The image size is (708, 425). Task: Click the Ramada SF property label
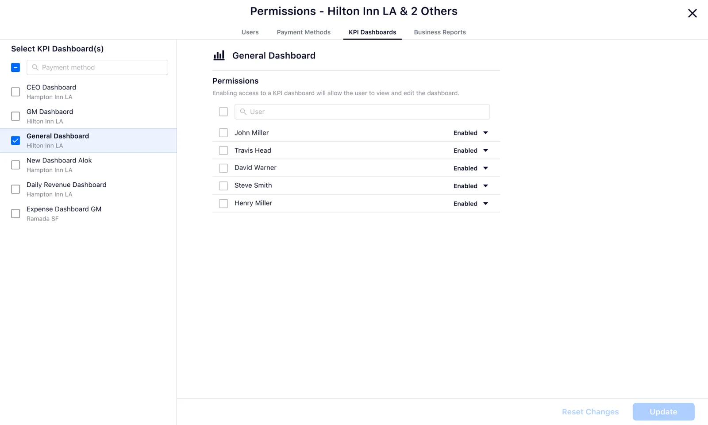(x=42, y=219)
